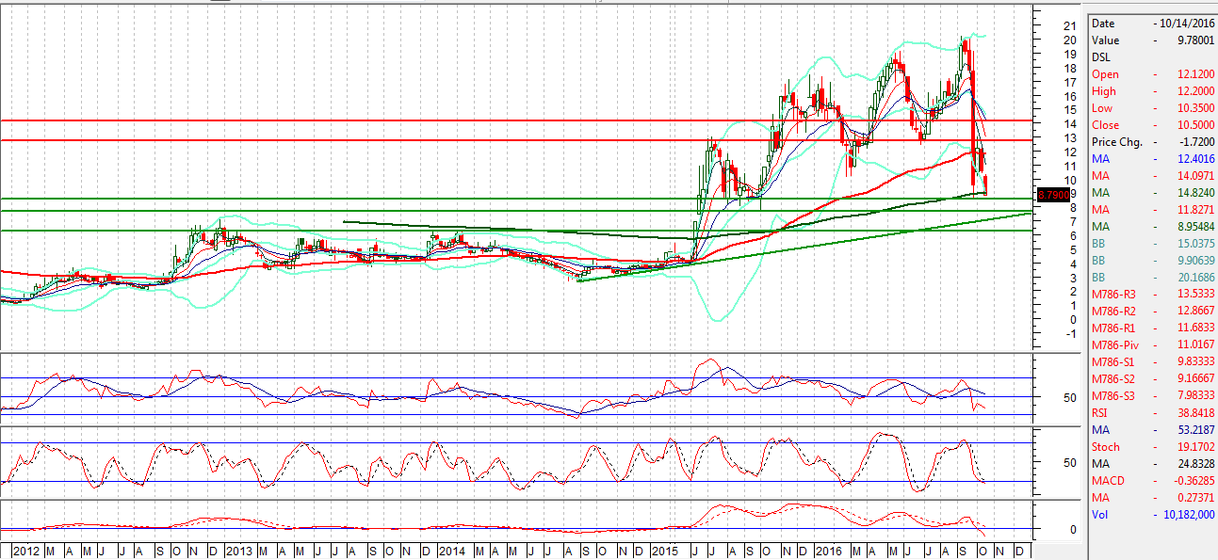The width and height of the screenshot is (1218, 560).
Task: Click the MA value 14.8240
Action: tap(1194, 193)
